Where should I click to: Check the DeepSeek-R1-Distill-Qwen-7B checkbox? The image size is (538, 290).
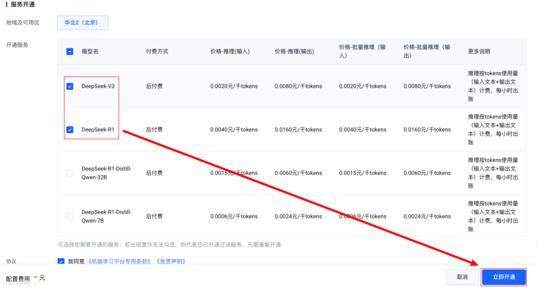70,216
